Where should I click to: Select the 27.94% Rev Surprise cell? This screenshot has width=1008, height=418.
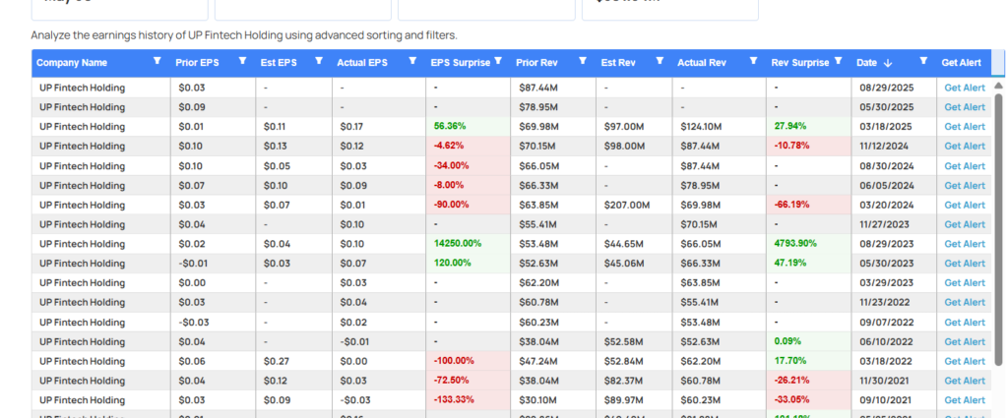click(809, 127)
